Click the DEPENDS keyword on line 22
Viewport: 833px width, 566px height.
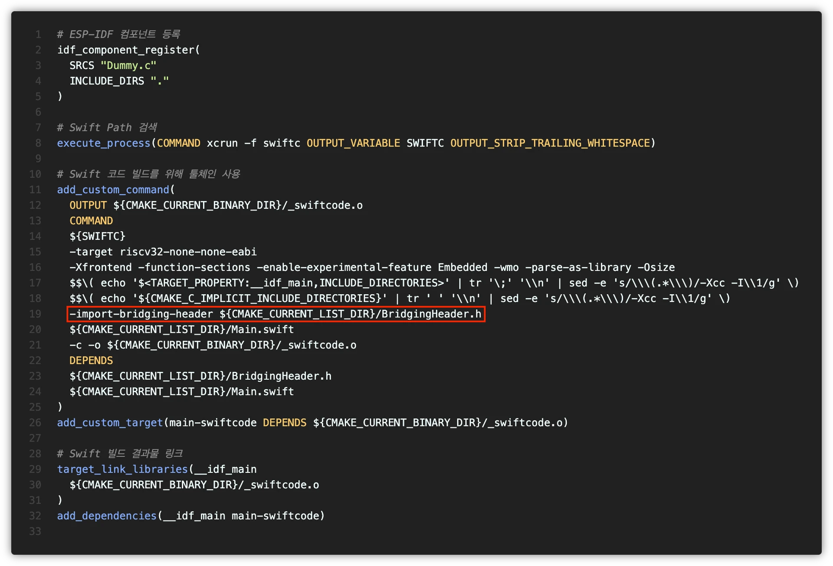[91, 360]
